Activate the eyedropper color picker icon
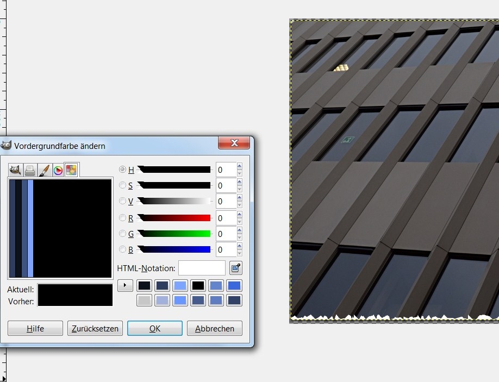499x382 pixels. coord(236,268)
